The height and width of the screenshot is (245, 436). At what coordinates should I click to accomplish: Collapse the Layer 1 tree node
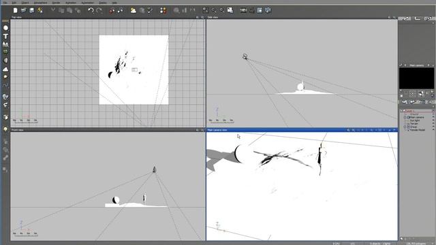(402, 111)
